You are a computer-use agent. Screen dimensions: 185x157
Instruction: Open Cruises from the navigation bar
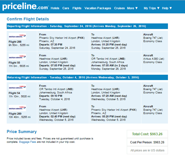coord(120,8)
